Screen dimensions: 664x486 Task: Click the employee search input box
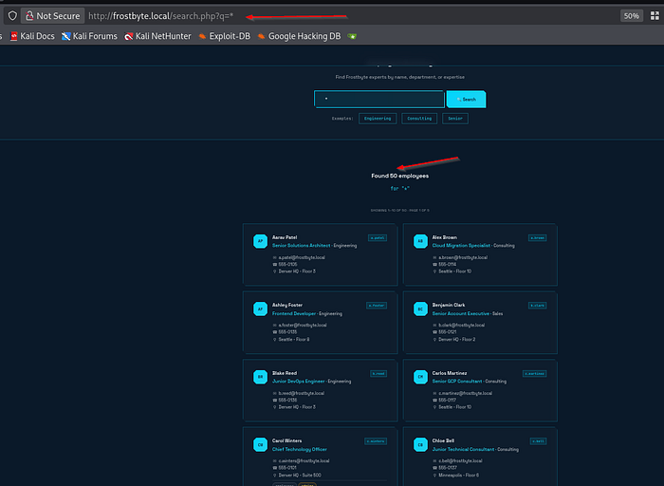point(379,99)
